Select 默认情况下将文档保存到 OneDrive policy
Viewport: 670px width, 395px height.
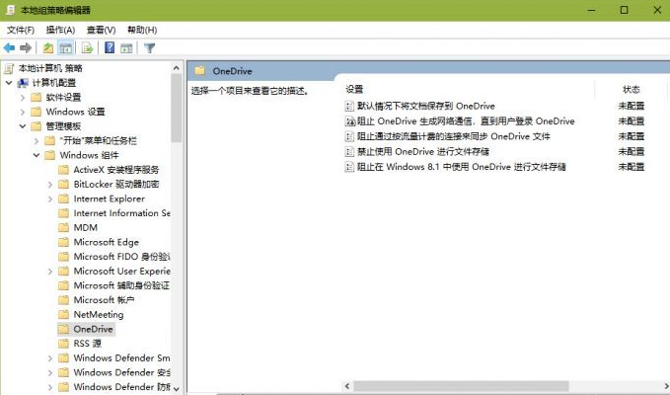426,106
